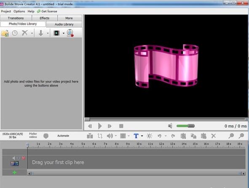Image resolution: width=249 pixels, height=188 pixels.
Task: Open the Help menu
Action: (31, 11)
